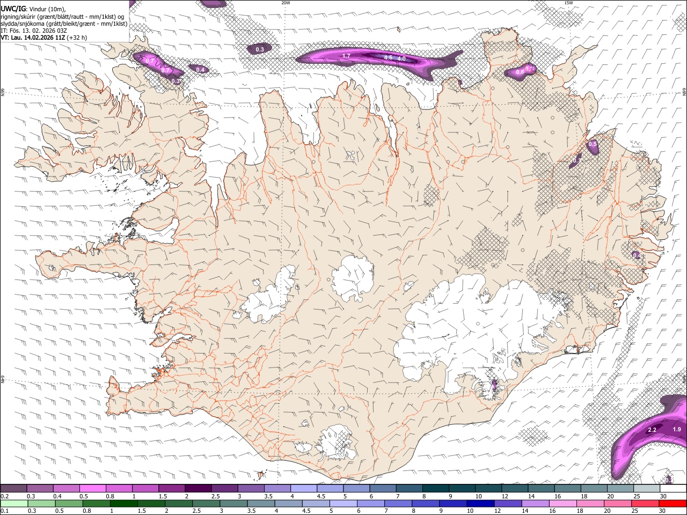Viewport: 687px width, 515px height.
Task: Pick the 3.5 grey-blue rain swatch
Action: (x=260, y=503)
